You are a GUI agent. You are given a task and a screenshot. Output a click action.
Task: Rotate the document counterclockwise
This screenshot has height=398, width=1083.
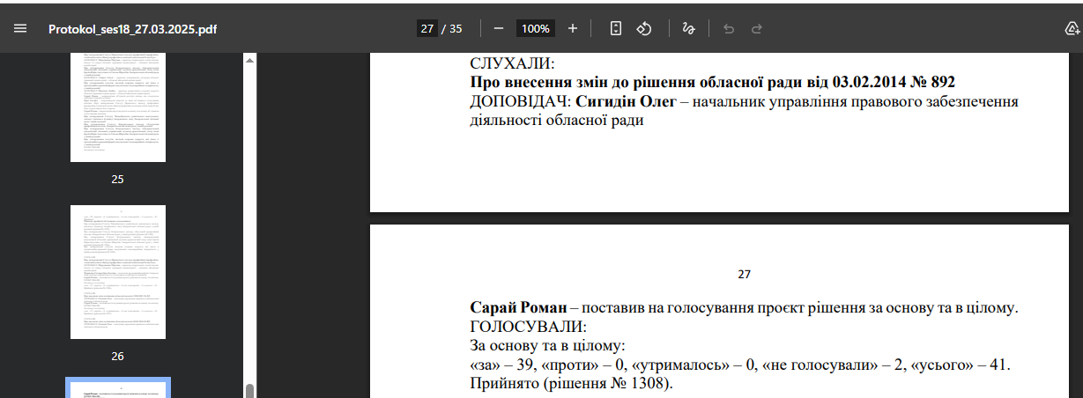coord(644,28)
